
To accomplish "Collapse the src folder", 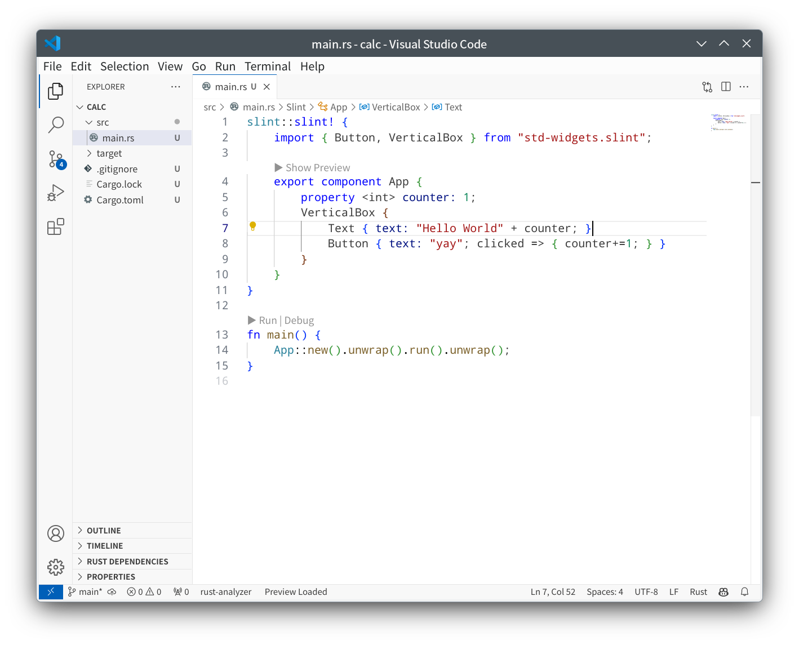I will tap(89, 122).
